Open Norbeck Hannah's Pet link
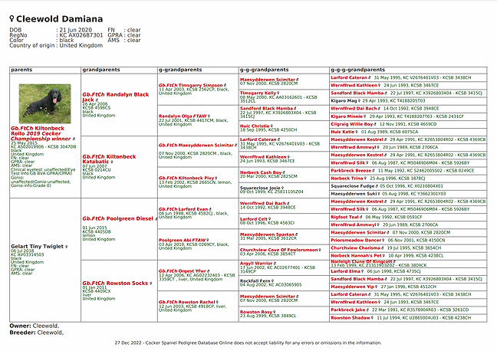This screenshot has width=497, height=354. pyautogui.click(x=356, y=256)
